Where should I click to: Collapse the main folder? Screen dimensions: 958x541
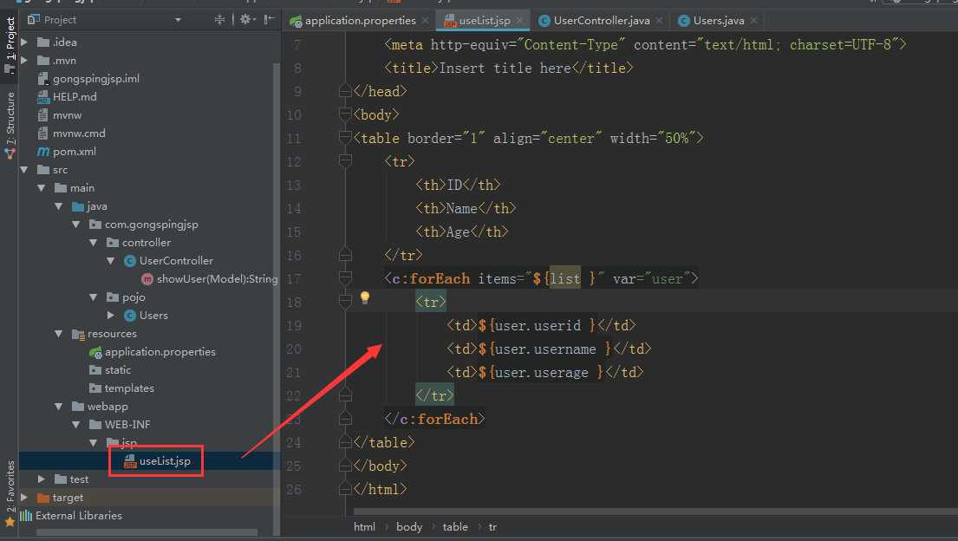coord(42,188)
